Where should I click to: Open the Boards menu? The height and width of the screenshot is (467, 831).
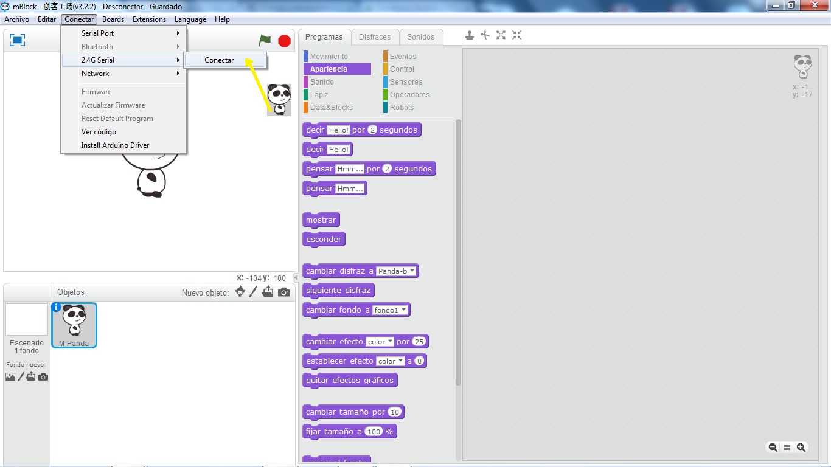tap(113, 19)
